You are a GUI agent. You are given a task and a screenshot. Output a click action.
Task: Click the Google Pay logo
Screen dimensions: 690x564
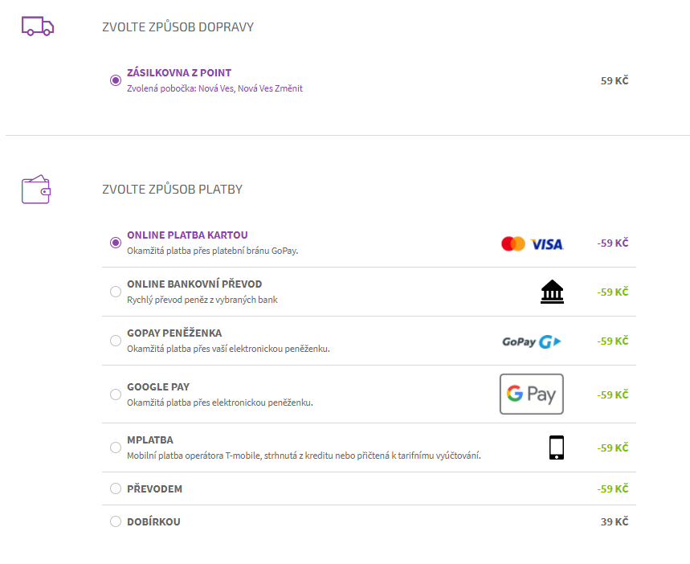click(x=532, y=394)
